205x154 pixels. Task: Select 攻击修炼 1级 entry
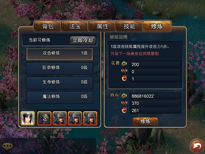tap(60, 54)
